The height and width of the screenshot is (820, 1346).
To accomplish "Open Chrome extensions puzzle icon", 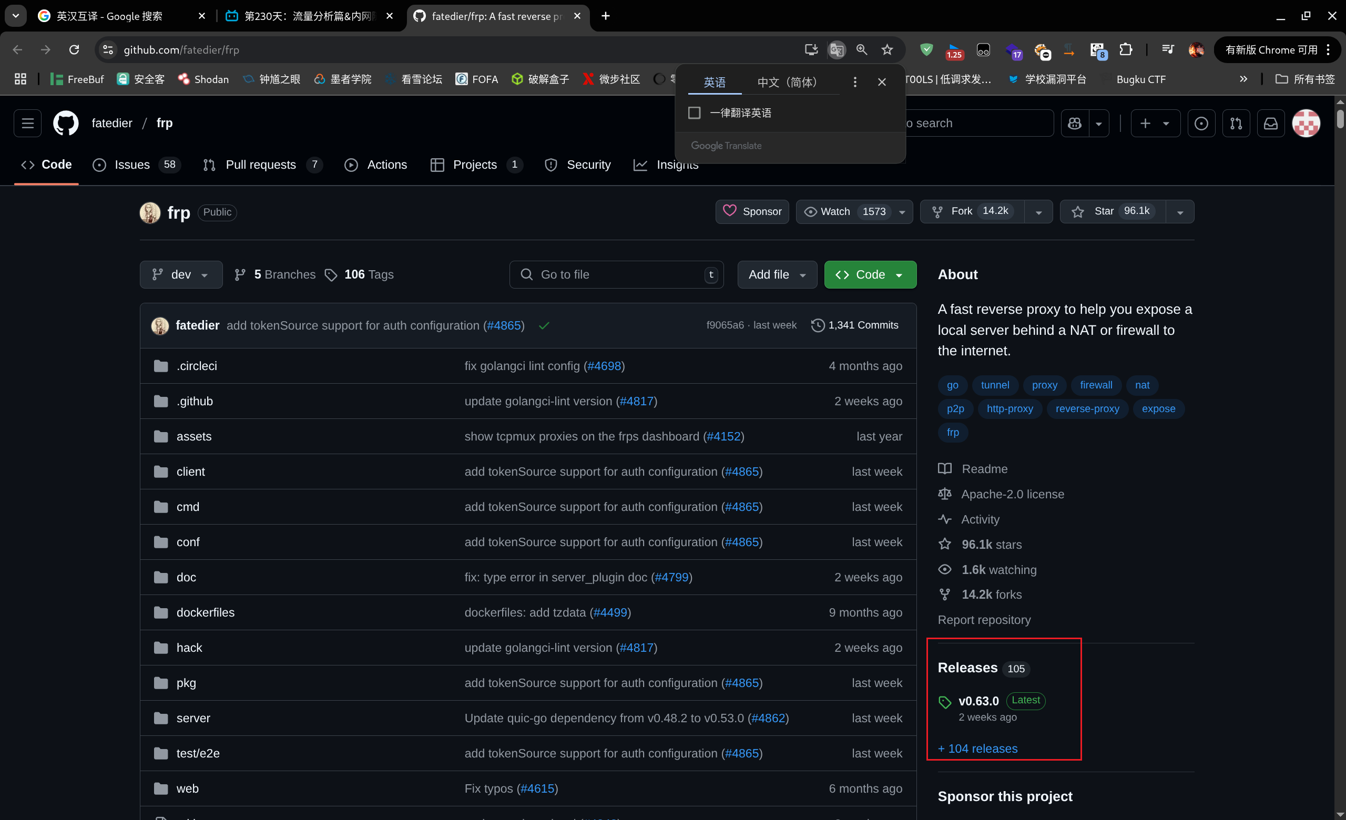I will 1126,50.
